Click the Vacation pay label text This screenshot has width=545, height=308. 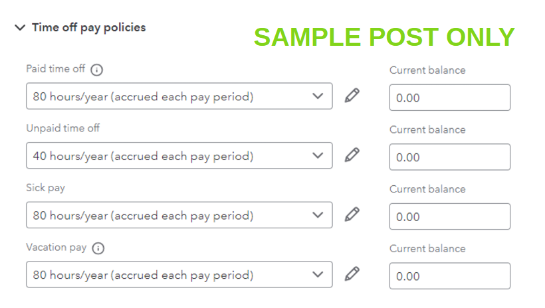[56, 248]
